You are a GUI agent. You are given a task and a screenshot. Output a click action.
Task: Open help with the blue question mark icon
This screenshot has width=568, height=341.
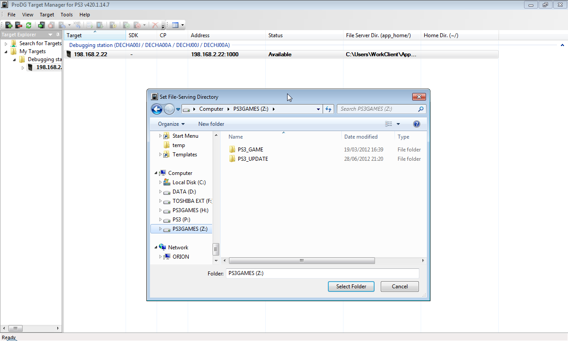click(x=416, y=124)
